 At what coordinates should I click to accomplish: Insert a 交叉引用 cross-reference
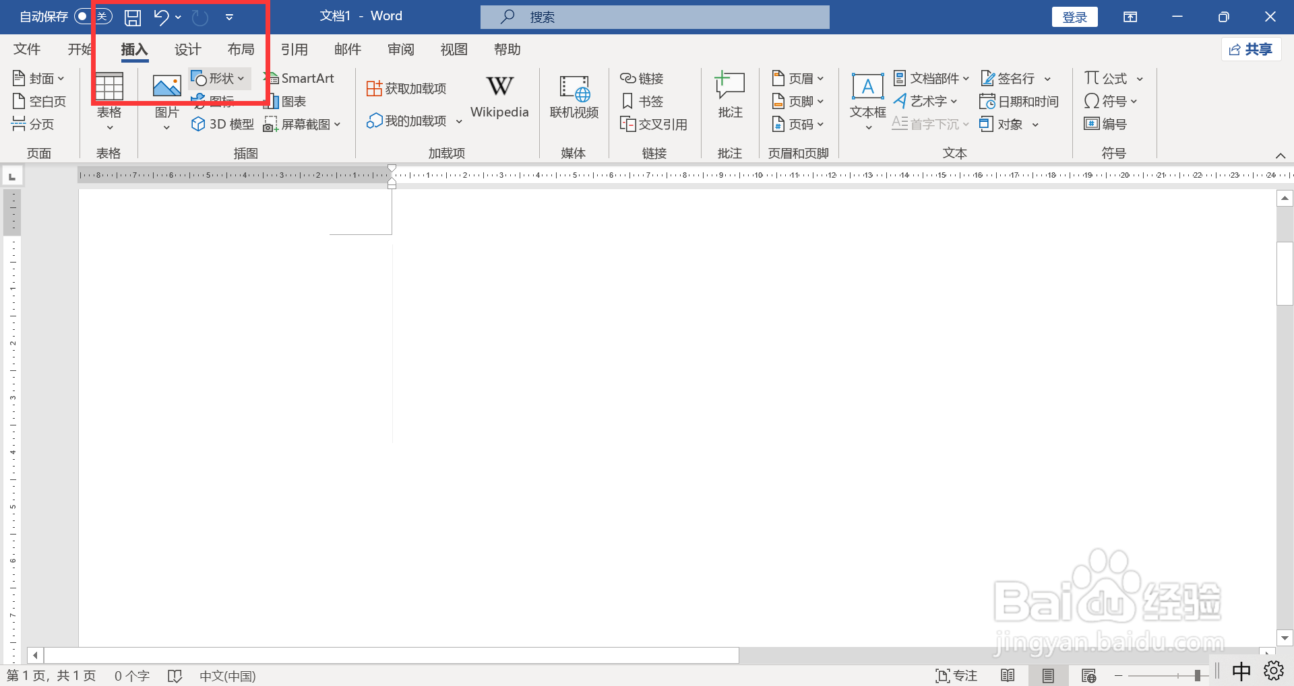[x=654, y=124]
